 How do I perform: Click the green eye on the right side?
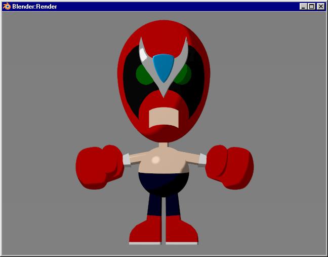(184, 74)
